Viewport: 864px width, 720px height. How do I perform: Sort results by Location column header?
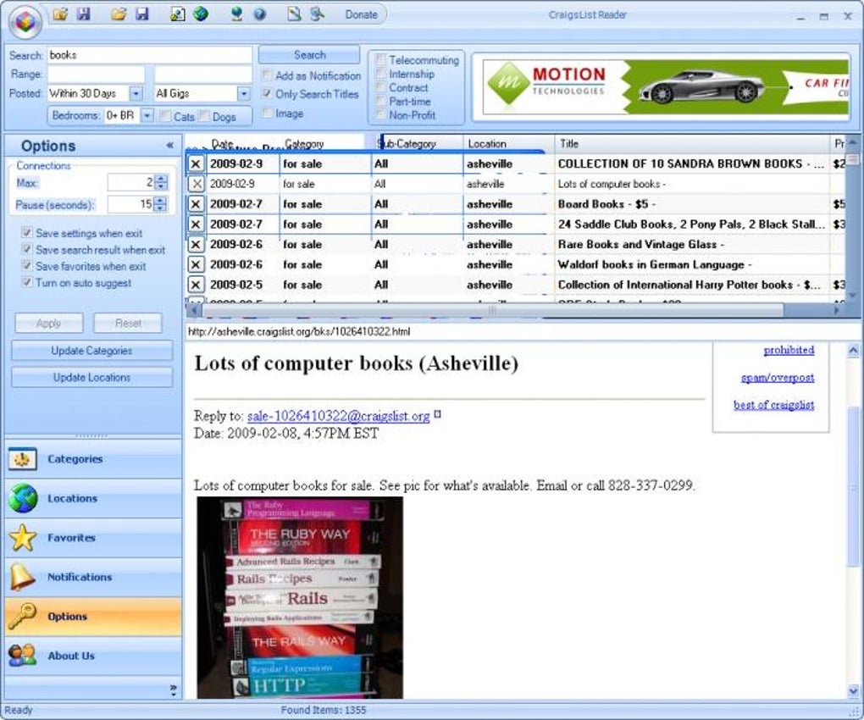[508, 144]
